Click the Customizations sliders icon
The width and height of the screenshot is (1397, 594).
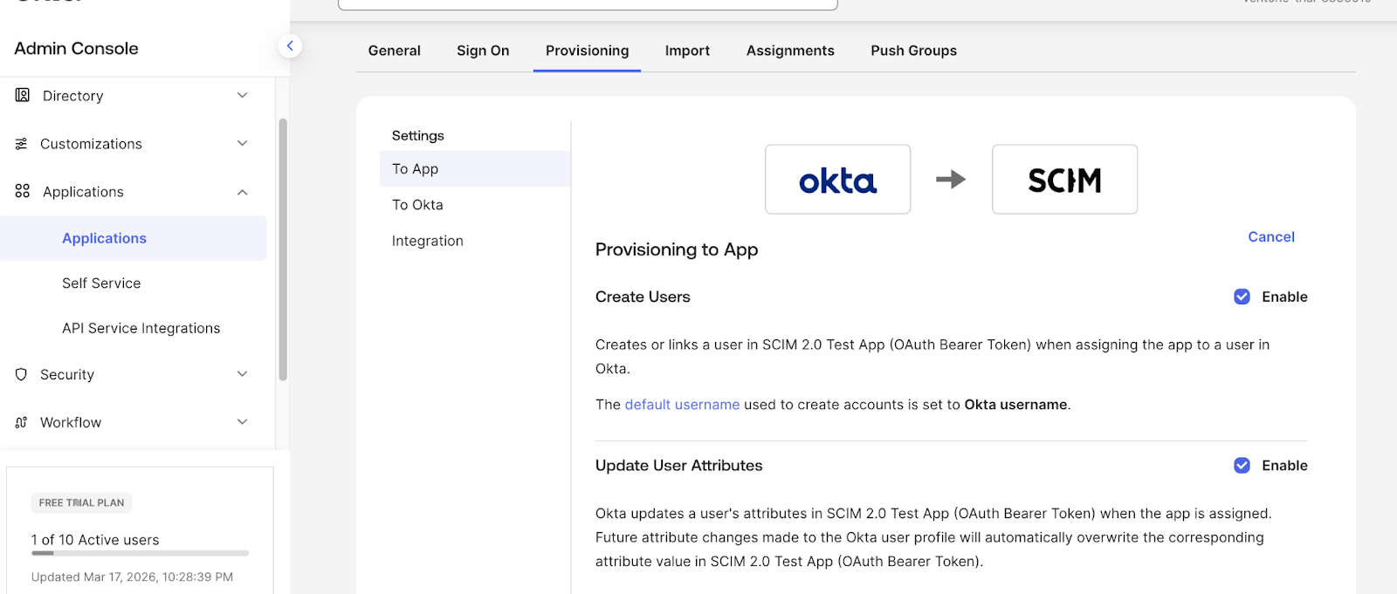22,144
